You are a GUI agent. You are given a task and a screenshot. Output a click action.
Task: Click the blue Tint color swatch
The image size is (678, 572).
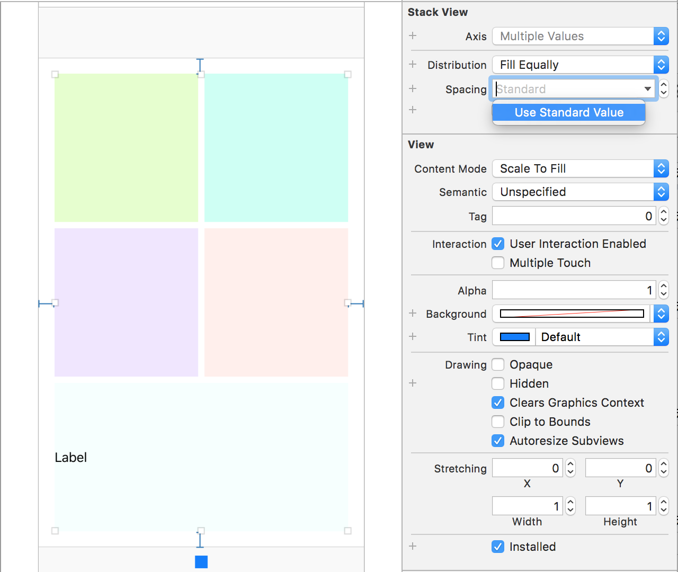(x=514, y=337)
